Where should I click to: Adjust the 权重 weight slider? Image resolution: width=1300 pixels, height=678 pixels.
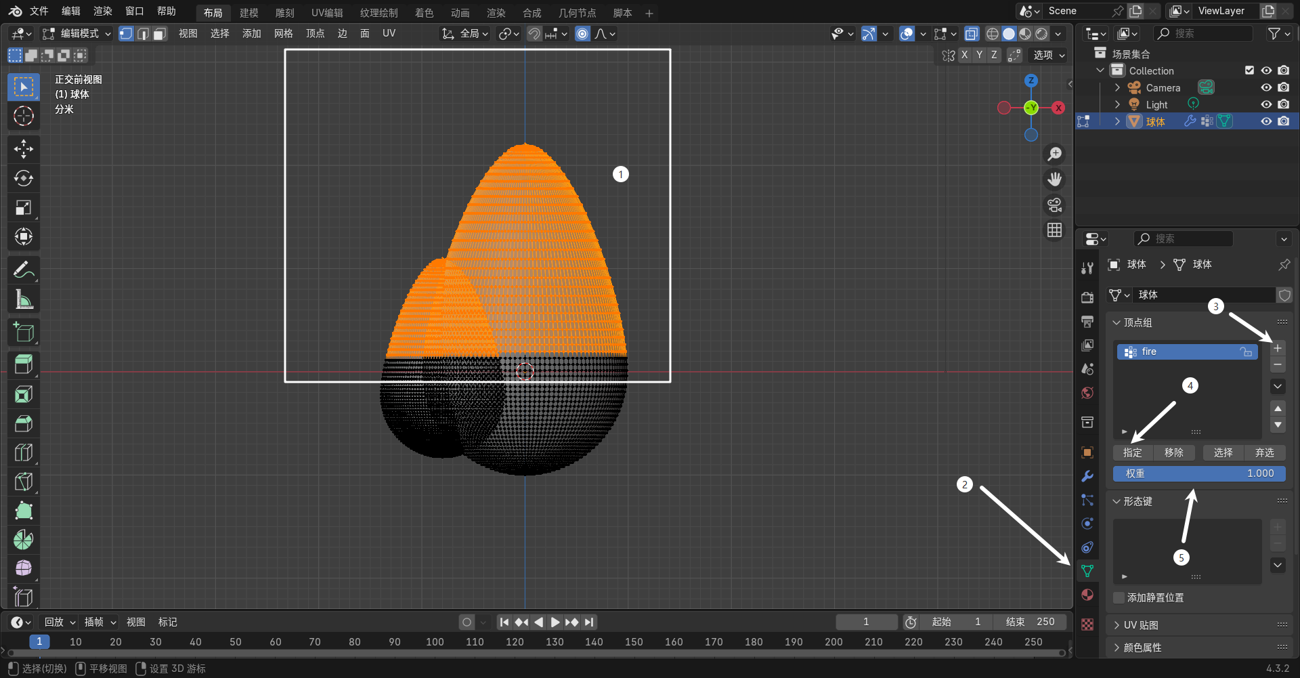tap(1198, 473)
